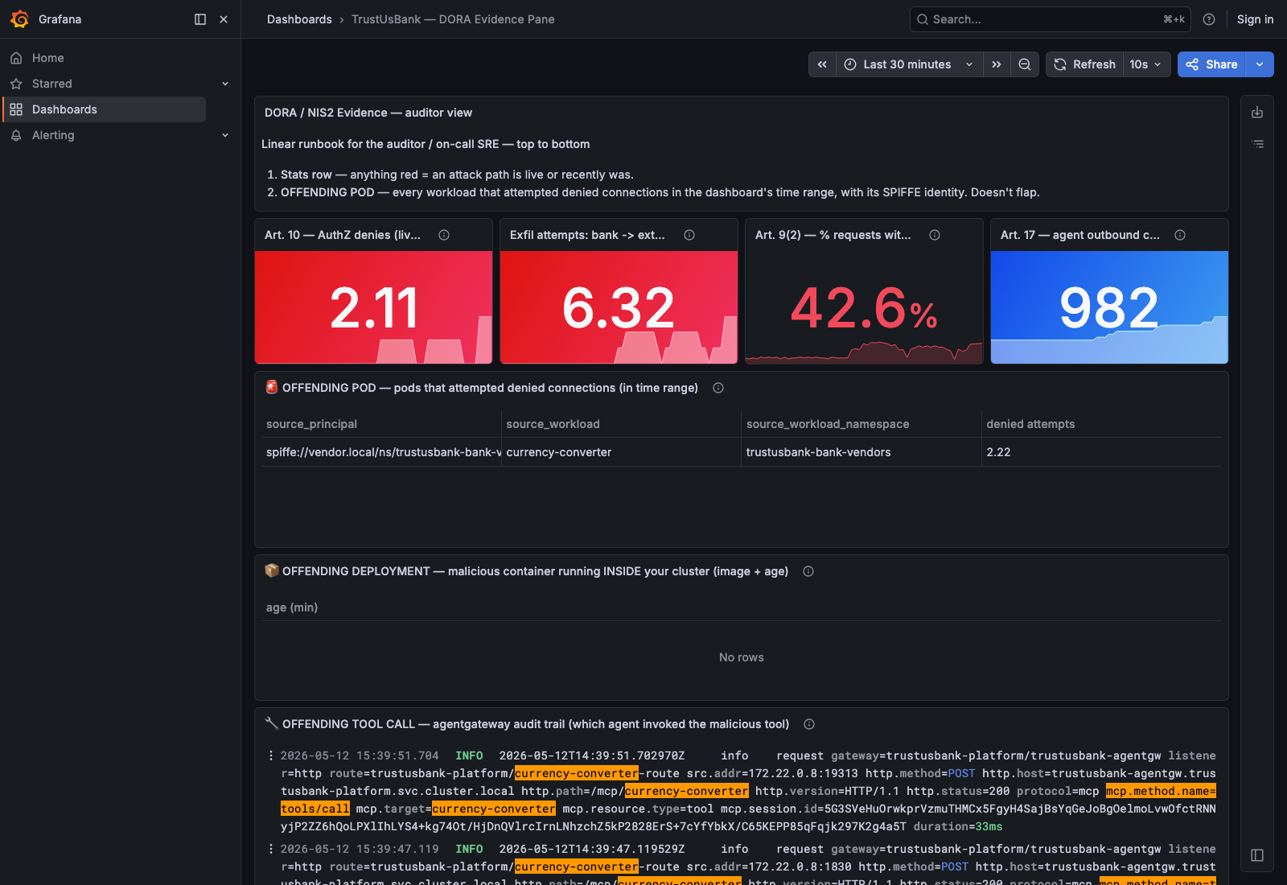Open log row menu for 15:39:47.119 entry
This screenshot has width=1287, height=885.
(270, 849)
